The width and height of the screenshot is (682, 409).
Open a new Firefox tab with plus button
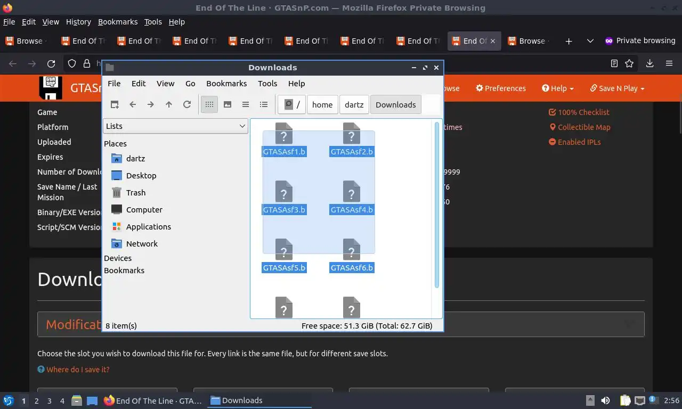point(569,41)
